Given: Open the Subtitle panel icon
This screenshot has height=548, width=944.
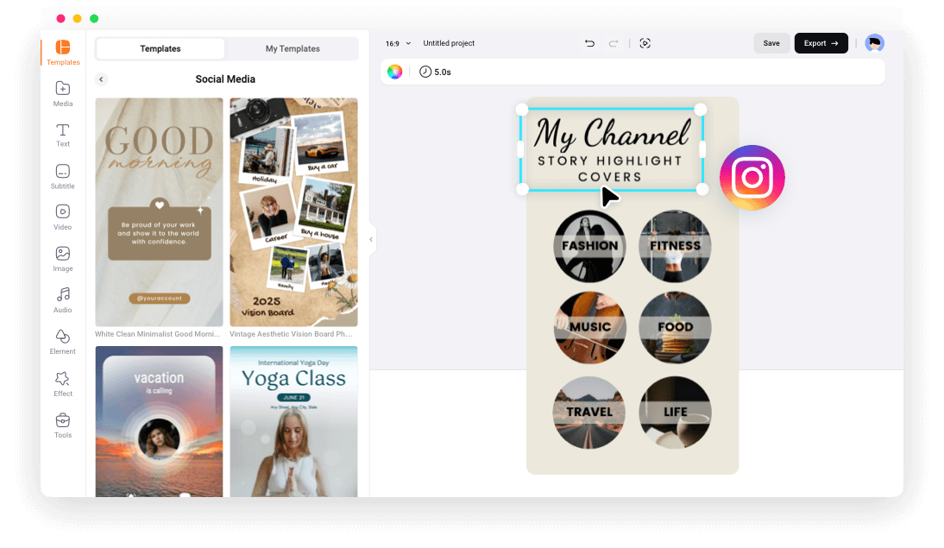Looking at the screenshot, I should [x=63, y=171].
